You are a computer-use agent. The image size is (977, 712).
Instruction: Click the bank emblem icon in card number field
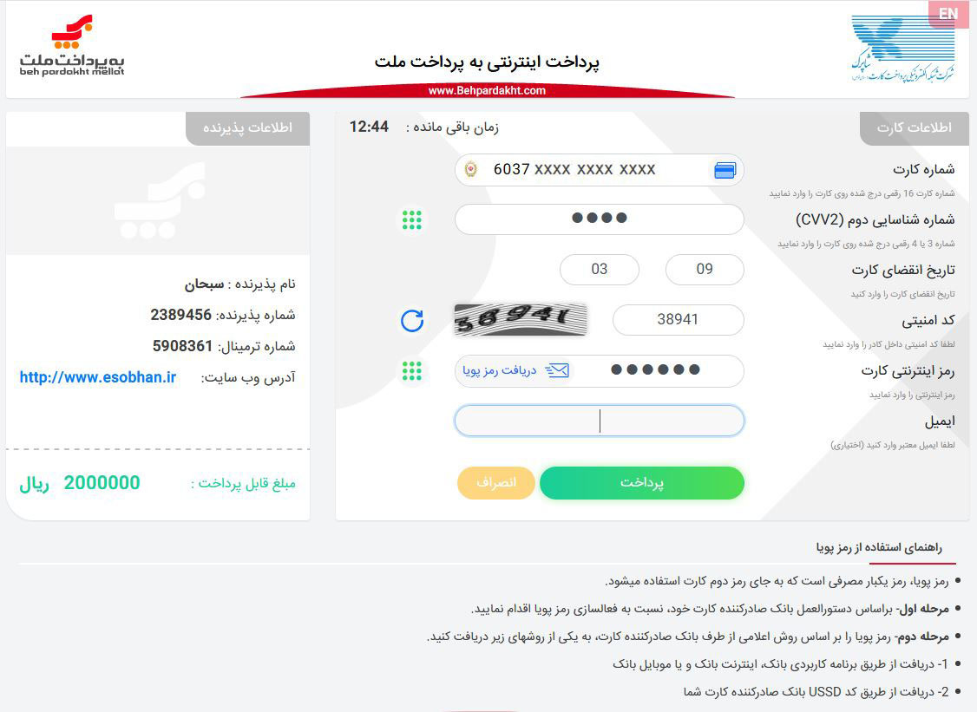471,169
